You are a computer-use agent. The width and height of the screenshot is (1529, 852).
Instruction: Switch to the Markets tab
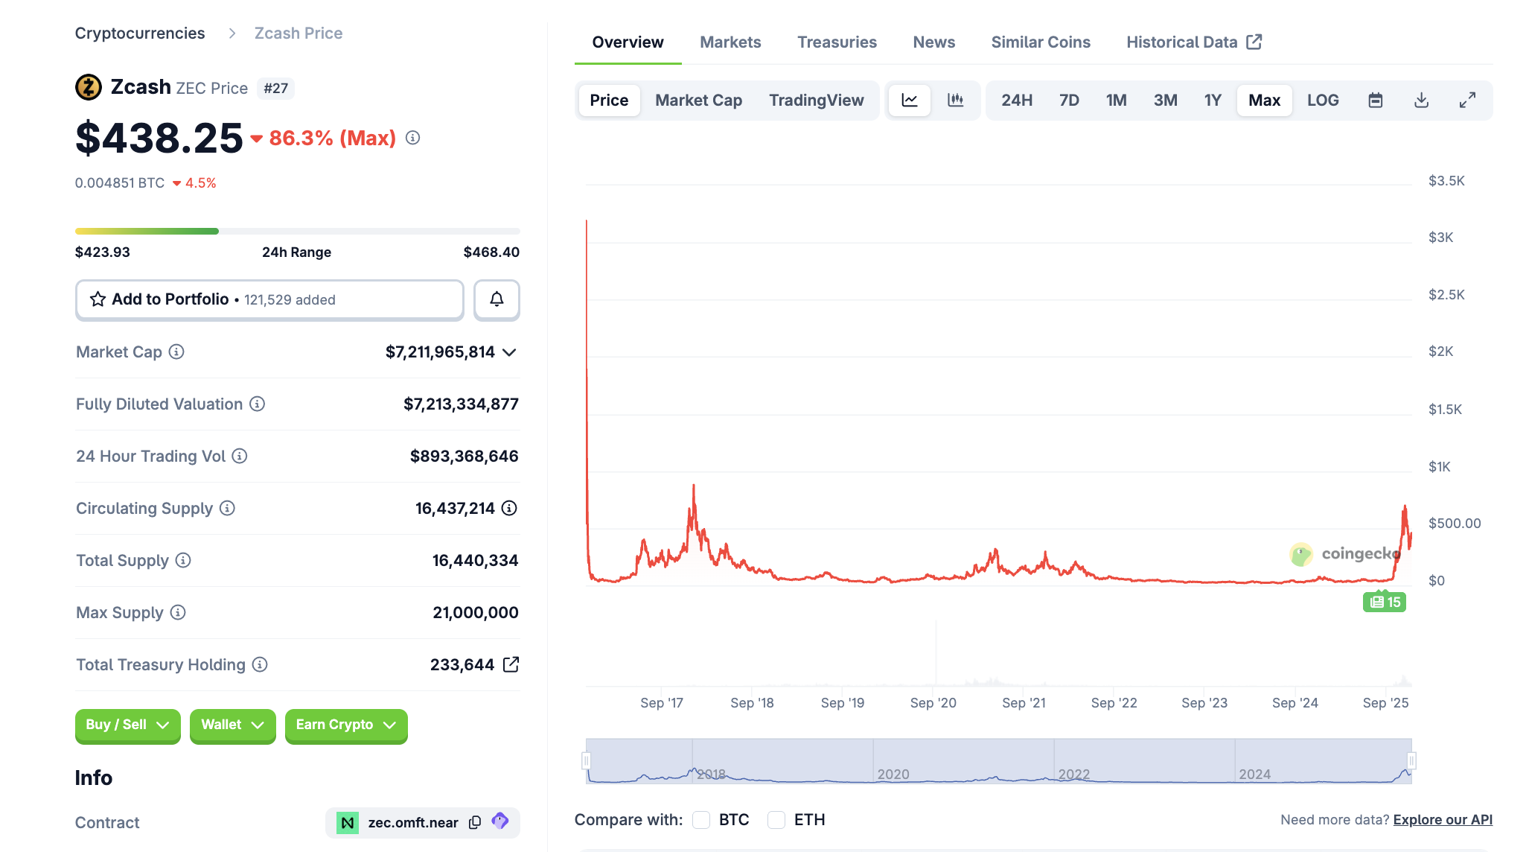(730, 42)
